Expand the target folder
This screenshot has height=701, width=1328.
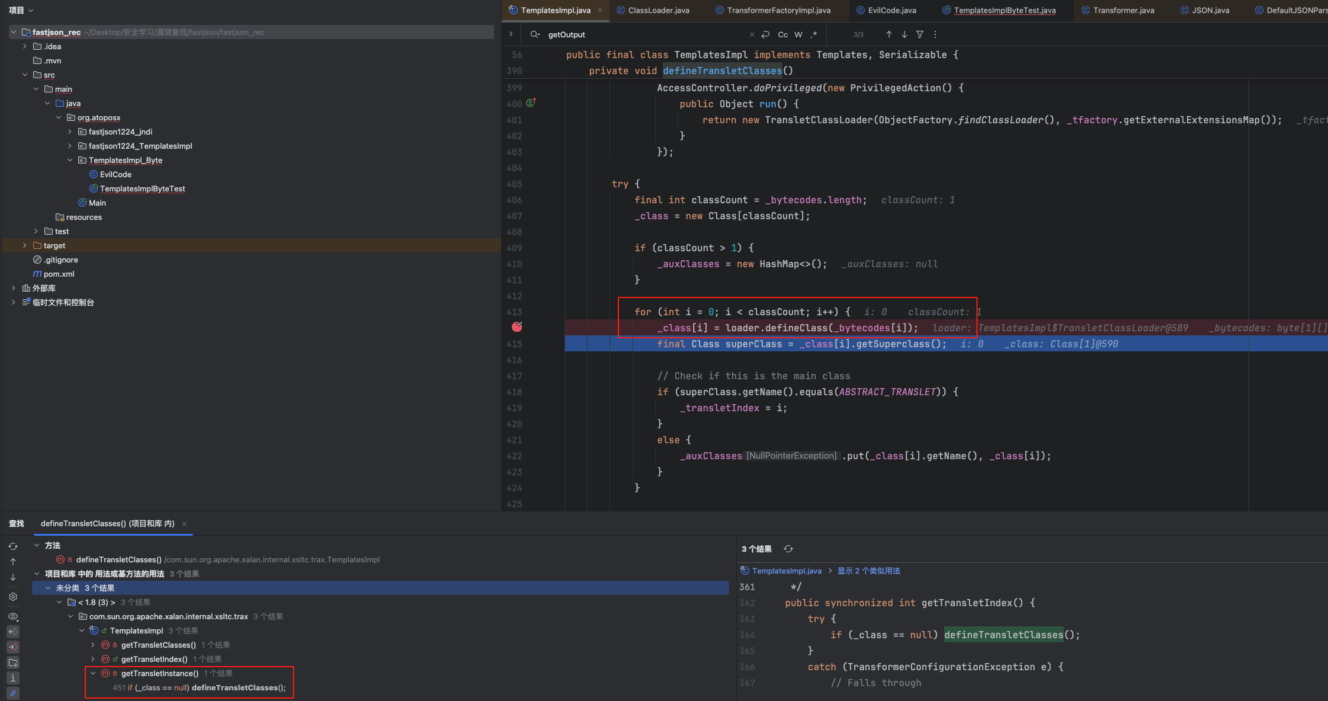[x=24, y=245]
